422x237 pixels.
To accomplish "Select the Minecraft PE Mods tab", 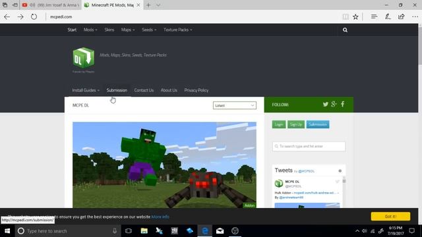I will coord(113,5).
